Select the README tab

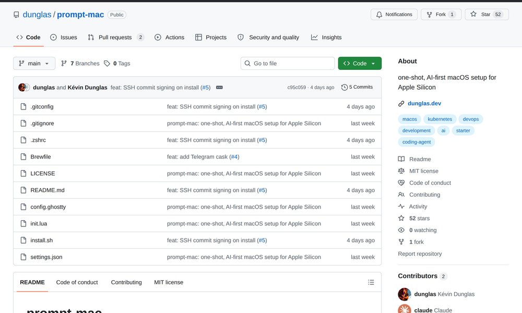[32, 282]
